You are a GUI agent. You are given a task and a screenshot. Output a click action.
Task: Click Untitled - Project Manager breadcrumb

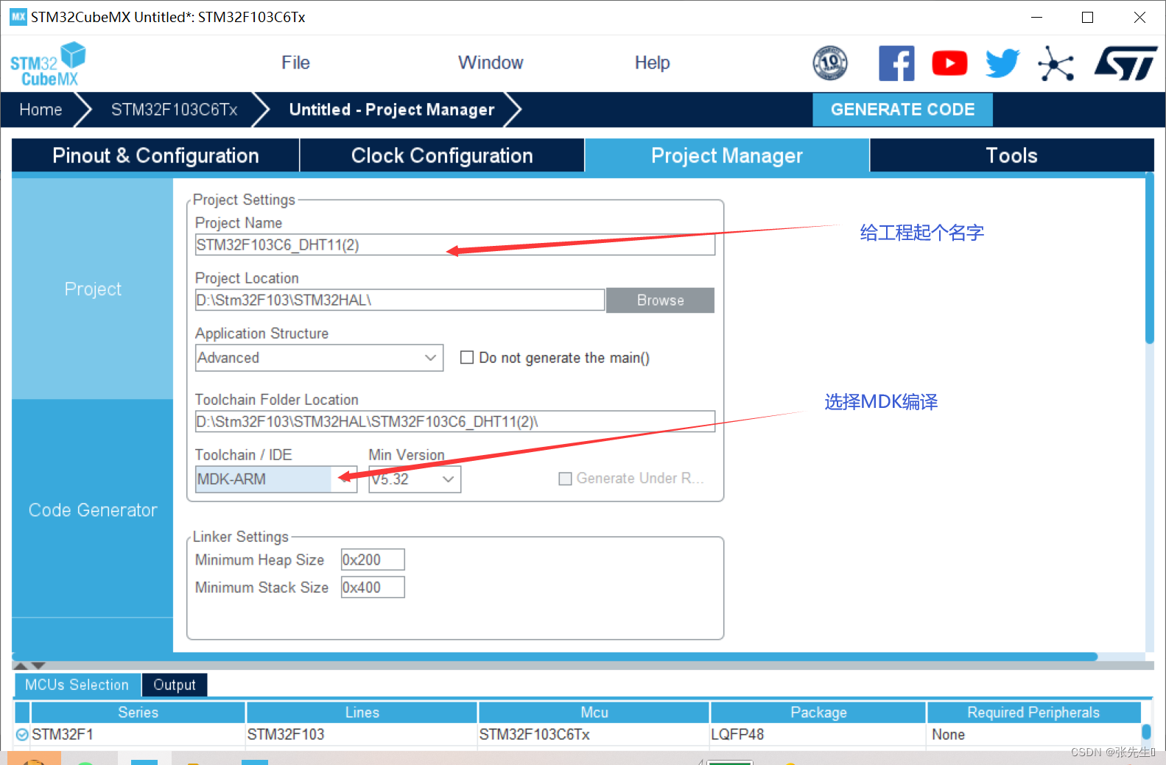tap(392, 110)
